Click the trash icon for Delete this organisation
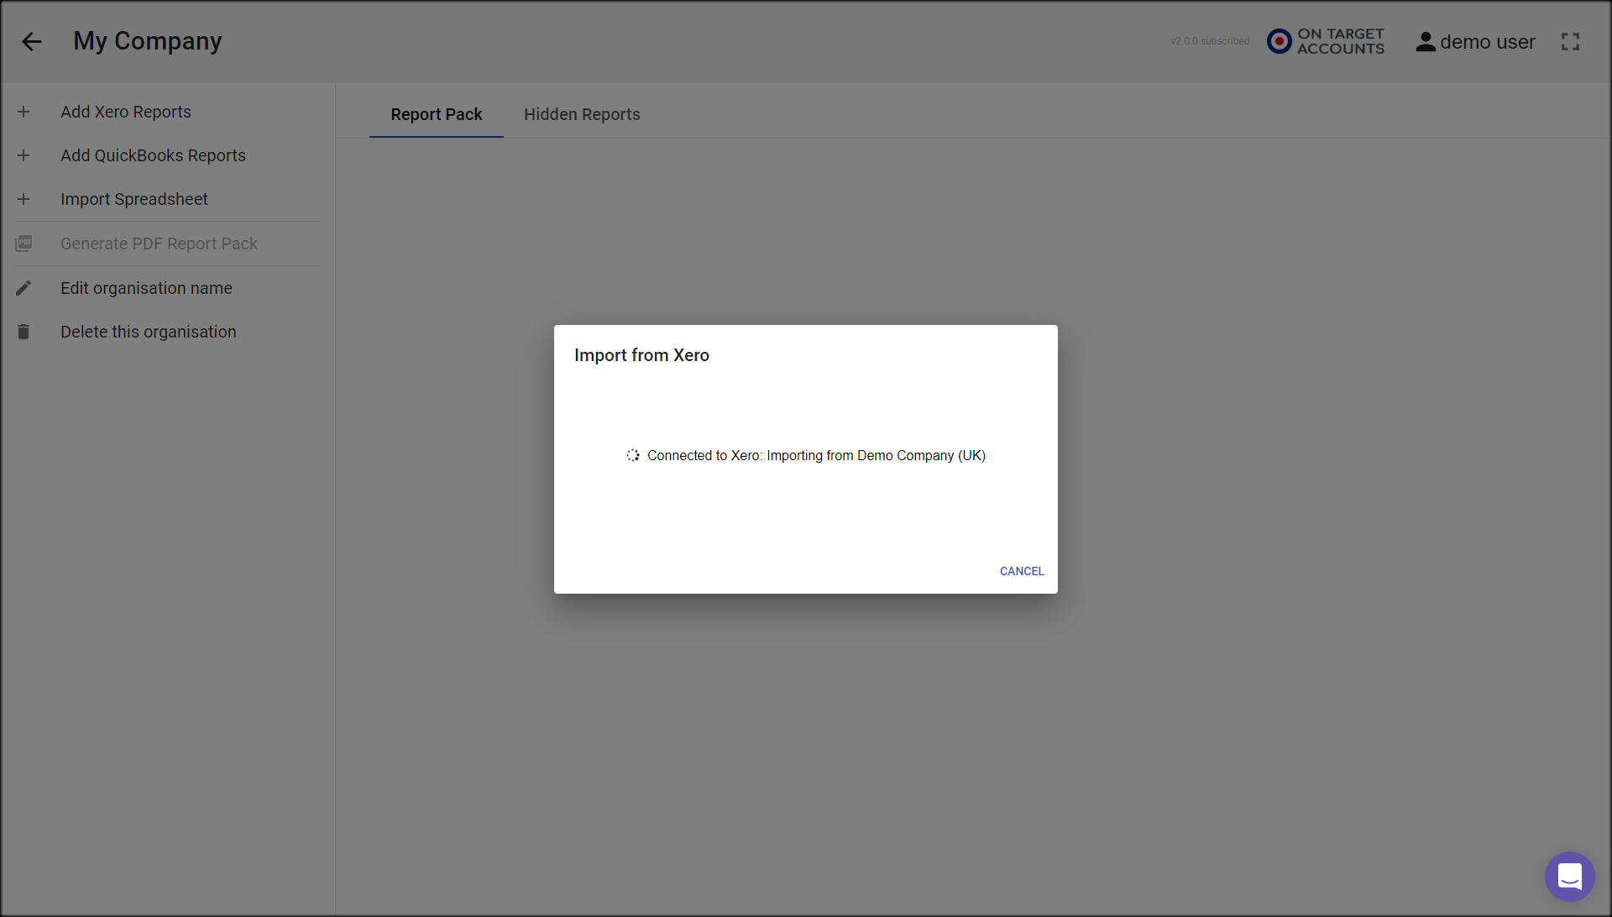This screenshot has height=917, width=1612. tap(24, 332)
